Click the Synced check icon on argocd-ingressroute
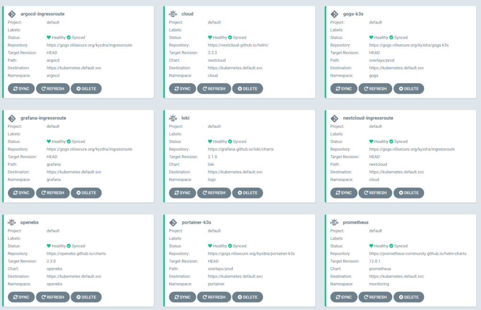Viewport: 481px width, 310px height. pyautogui.click(x=69, y=38)
